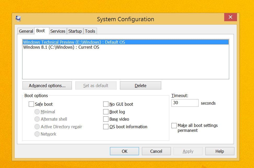Check Make all boot settings permanent

174,126
